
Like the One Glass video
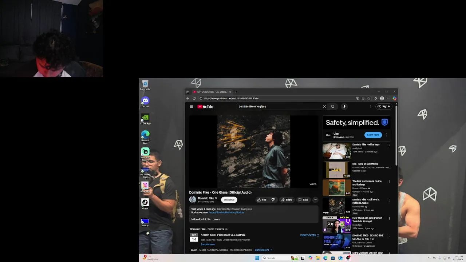(x=262, y=200)
